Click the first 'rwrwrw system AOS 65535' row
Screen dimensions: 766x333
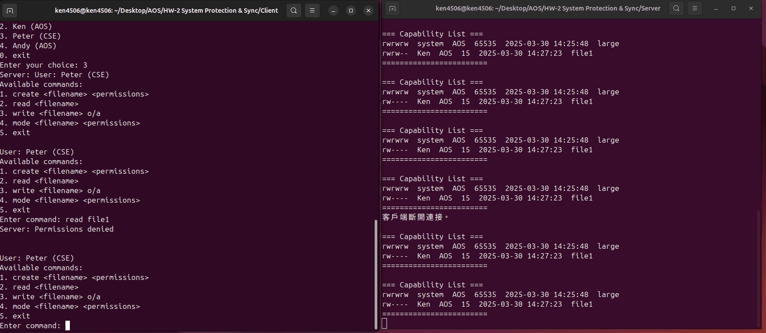[x=501, y=43]
